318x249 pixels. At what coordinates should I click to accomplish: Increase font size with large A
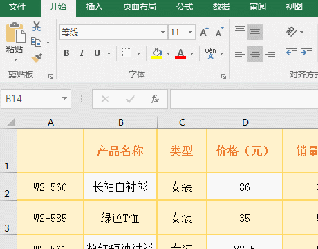(x=204, y=32)
